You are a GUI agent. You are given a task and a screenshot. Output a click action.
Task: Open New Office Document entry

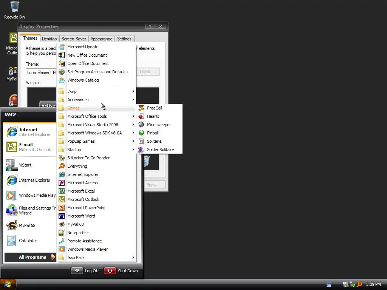(96, 55)
